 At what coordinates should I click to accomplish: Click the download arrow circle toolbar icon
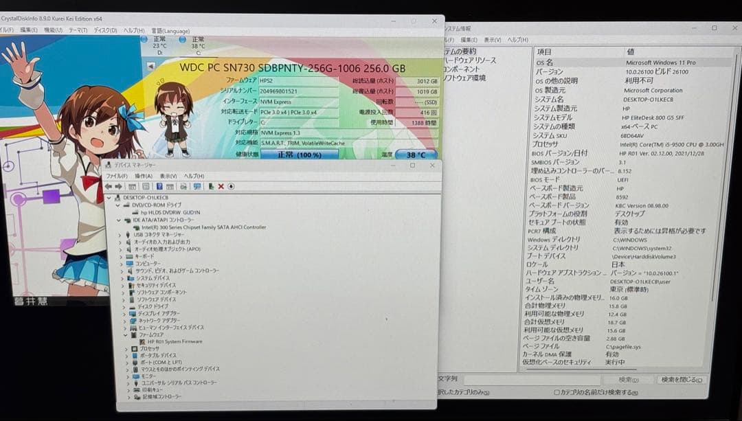[232, 186]
